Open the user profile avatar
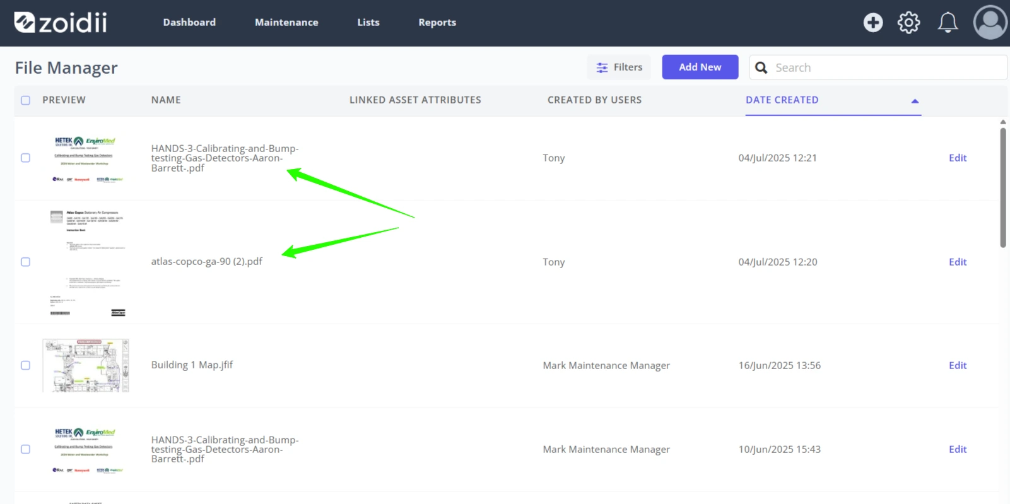This screenshot has height=504, width=1010. pos(990,23)
